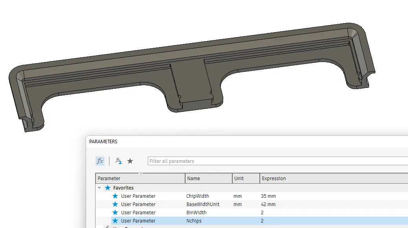Click the User Parameter label in ChipWidth row
This screenshot has height=228, width=408.
coord(138,196)
